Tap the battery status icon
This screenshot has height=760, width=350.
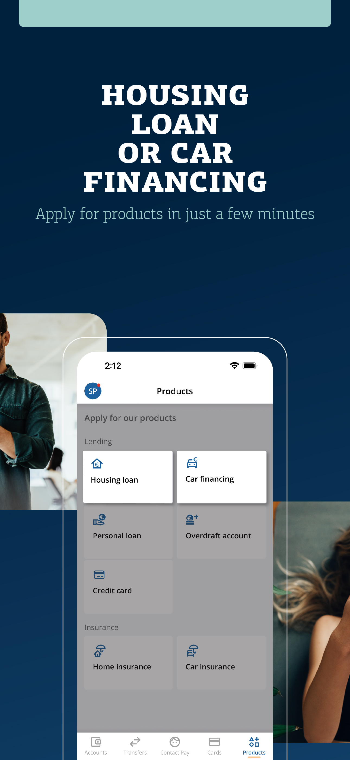[x=250, y=366]
